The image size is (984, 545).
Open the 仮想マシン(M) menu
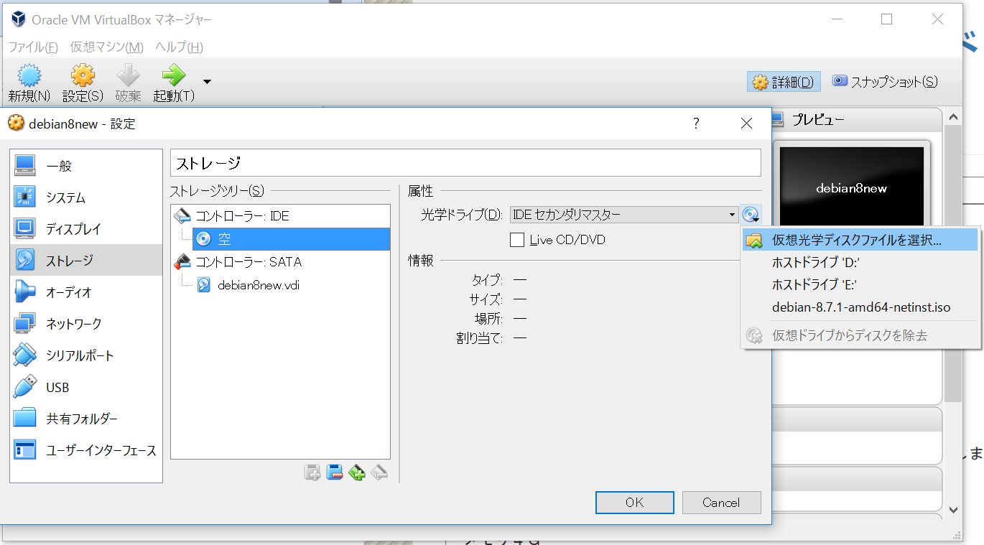[105, 46]
